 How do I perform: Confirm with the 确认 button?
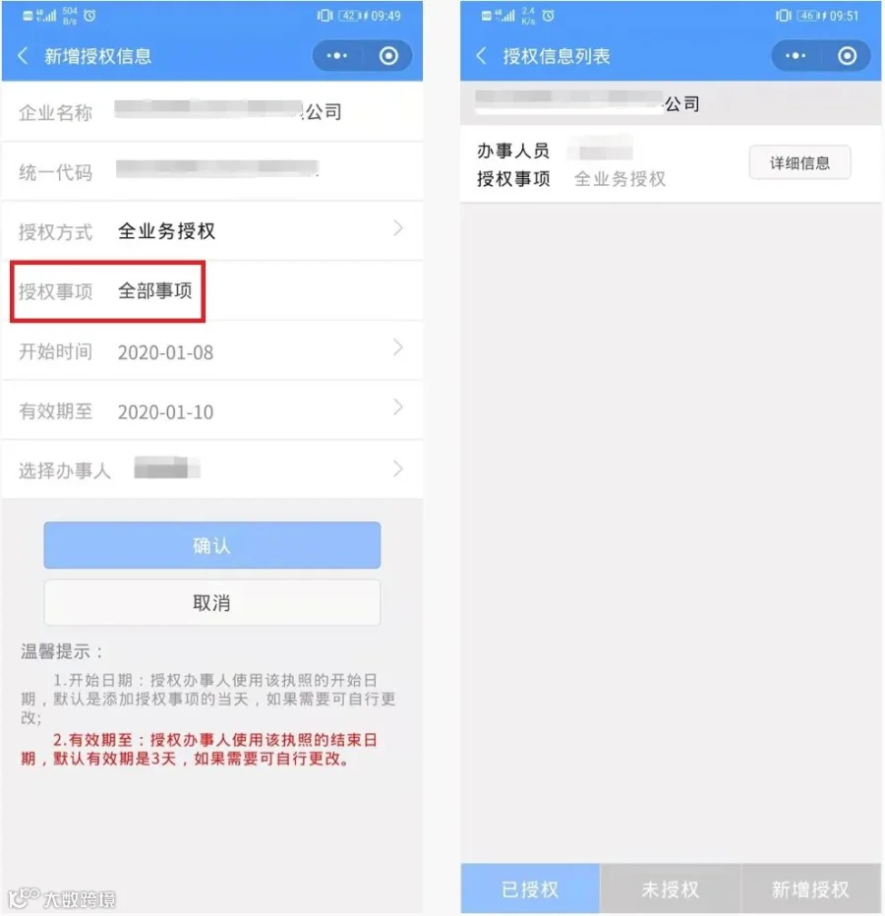212,545
